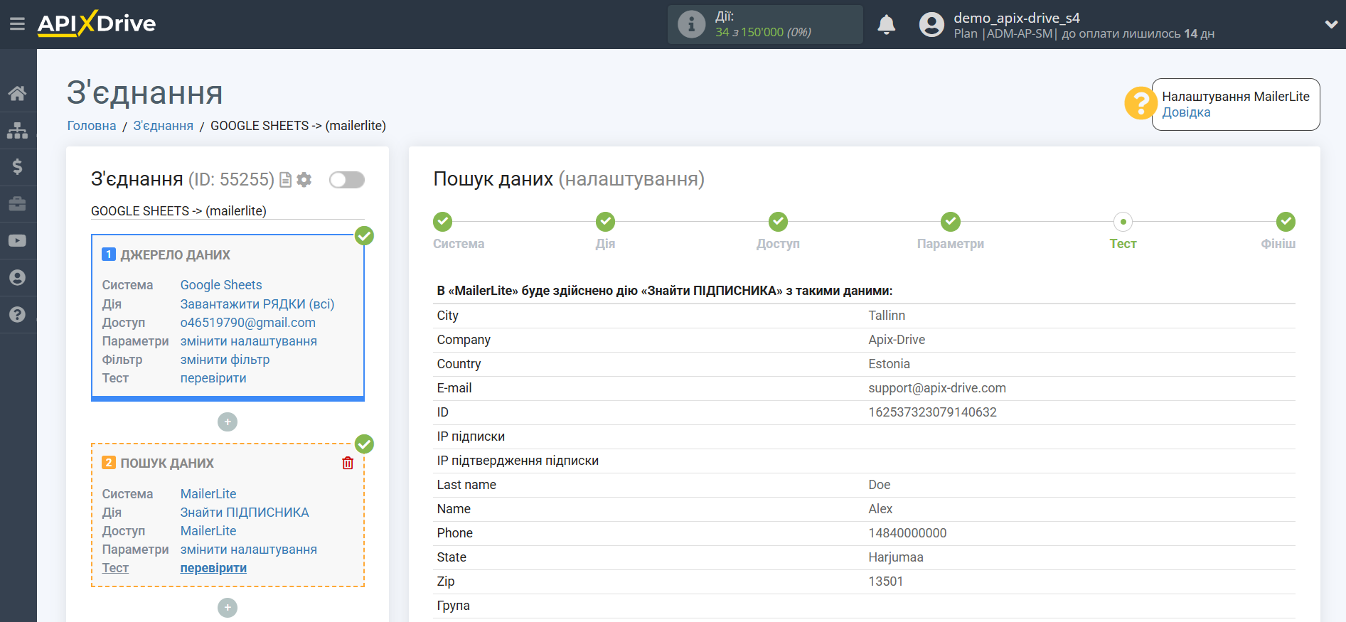The height and width of the screenshot is (622, 1346).
Task: Select the Harjumaa state value
Action: tap(896, 557)
